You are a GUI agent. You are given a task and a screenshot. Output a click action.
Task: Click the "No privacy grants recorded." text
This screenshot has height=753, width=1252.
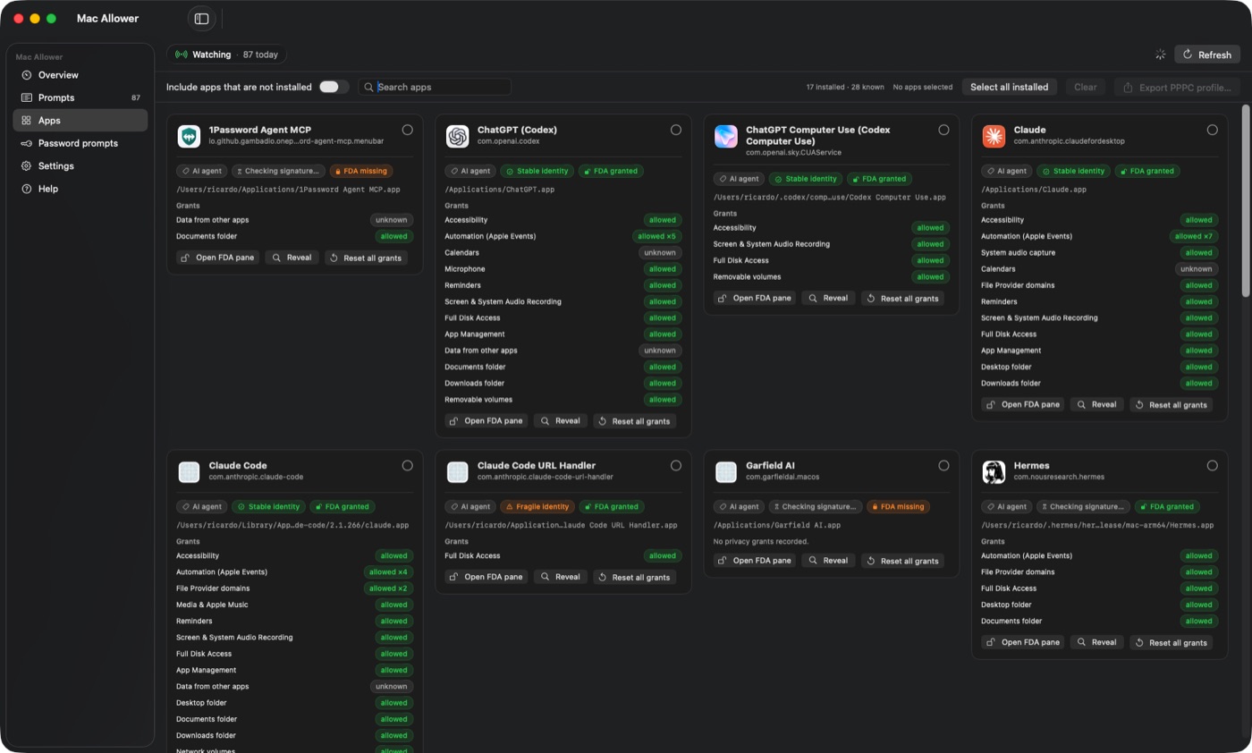click(x=761, y=541)
